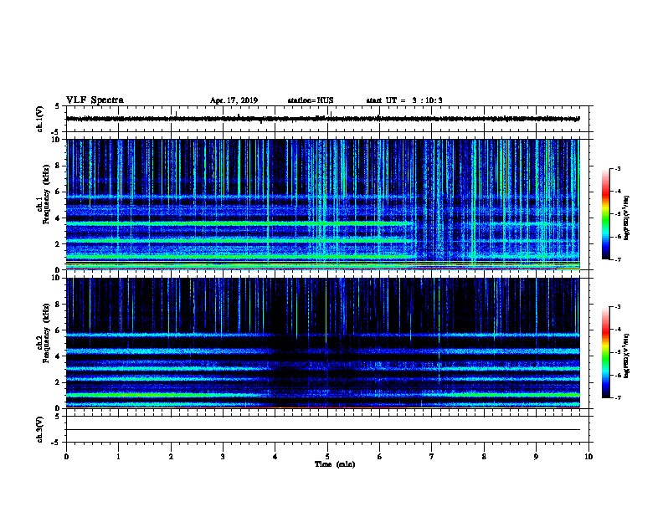Click the "VLF Spectra" title text
Image resolution: width=663 pixels, height=512 pixels.
[95, 100]
